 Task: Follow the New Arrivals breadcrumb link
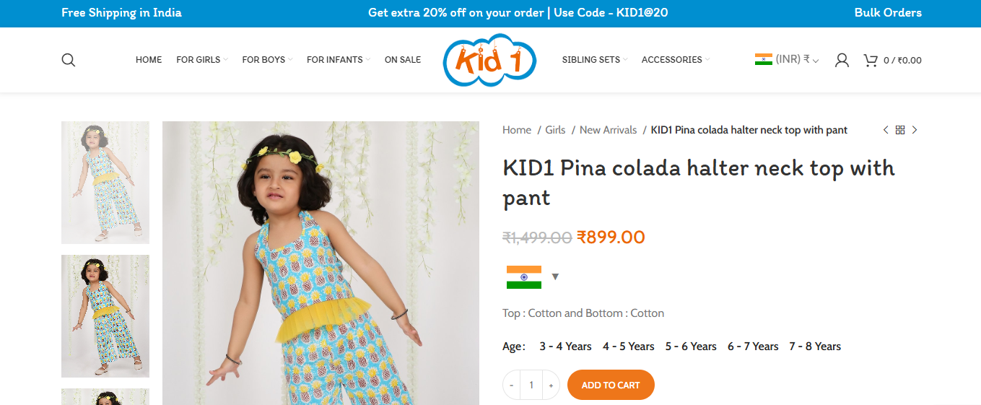click(608, 130)
